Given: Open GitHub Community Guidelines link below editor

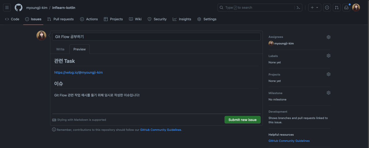Looking at the screenshot, I should point(161,130).
